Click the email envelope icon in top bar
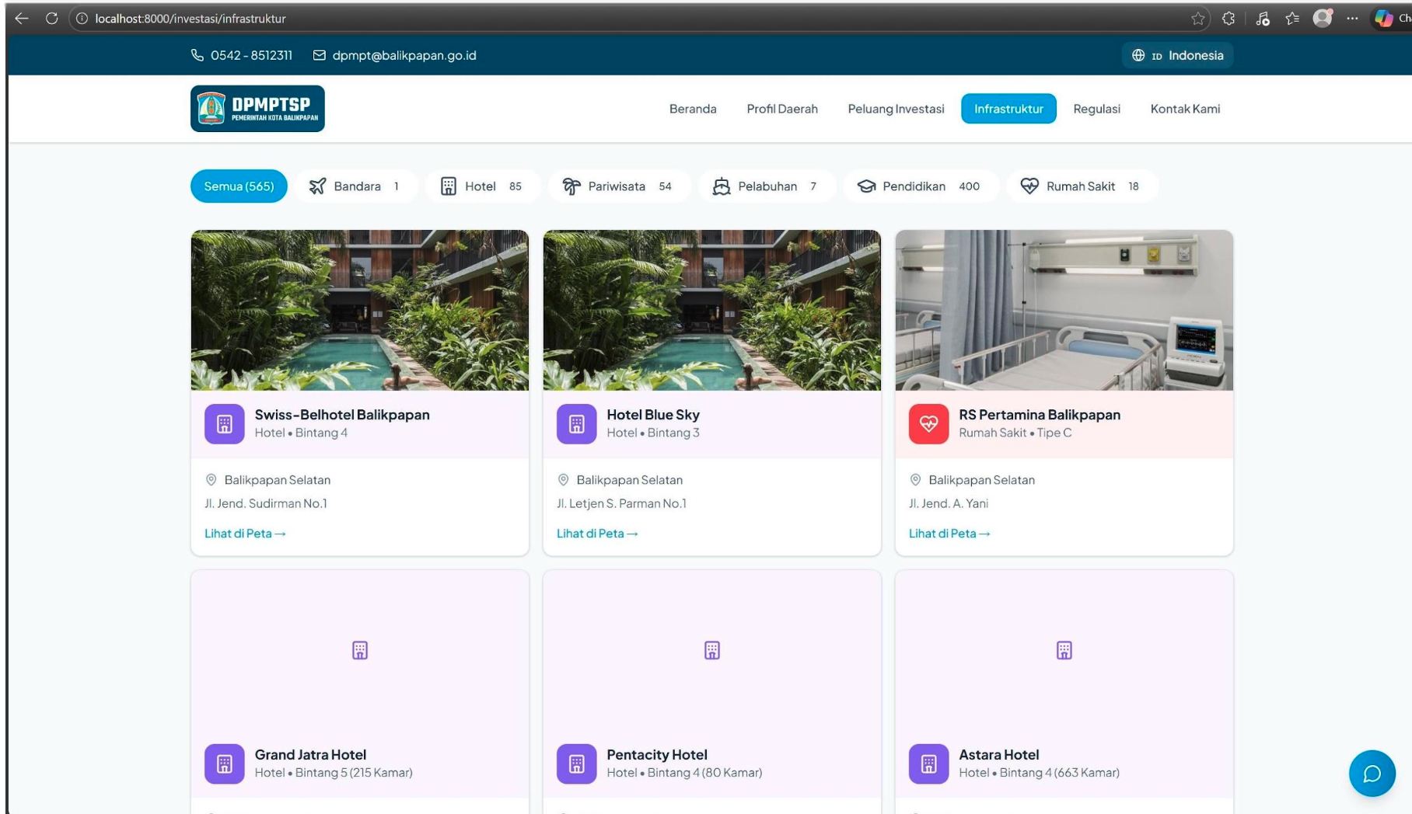1412x814 pixels. pyautogui.click(x=320, y=55)
